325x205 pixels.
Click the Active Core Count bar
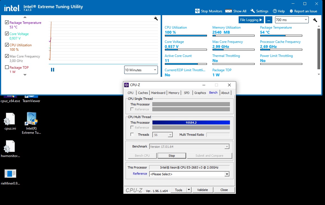click(186, 64)
